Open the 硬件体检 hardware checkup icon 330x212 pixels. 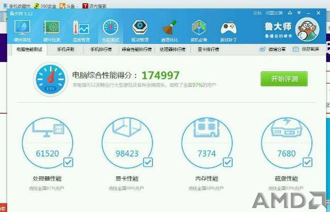(22, 31)
